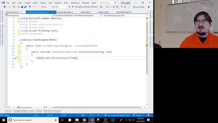Close the CustomPasswordValidator.cs tab
The height and width of the screenshot is (123, 218).
[x=55, y=12]
